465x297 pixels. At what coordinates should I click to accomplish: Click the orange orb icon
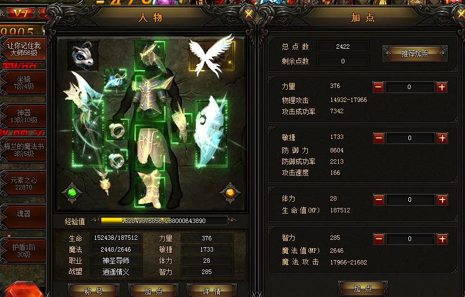click(x=230, y=193)
